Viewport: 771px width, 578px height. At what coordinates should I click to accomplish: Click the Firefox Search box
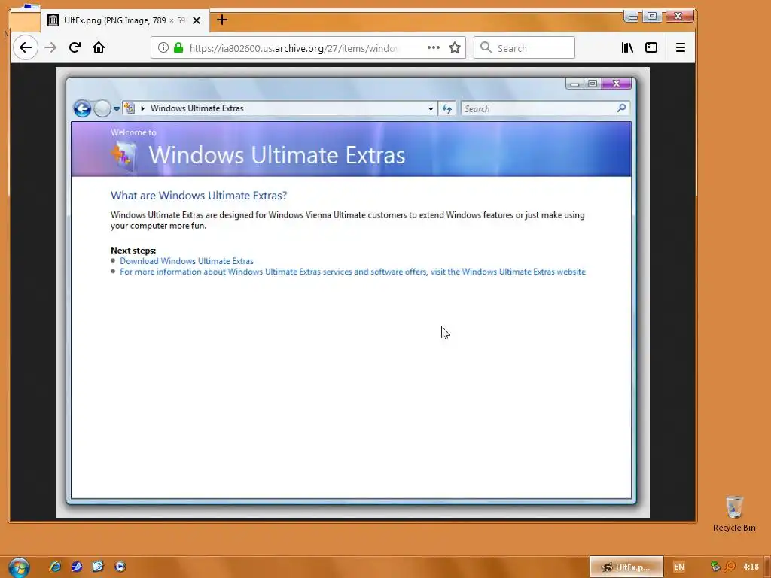click(x=524, y=47)
